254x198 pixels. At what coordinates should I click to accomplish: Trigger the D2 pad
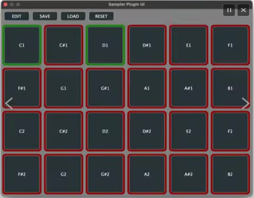(x=105, y=131)
